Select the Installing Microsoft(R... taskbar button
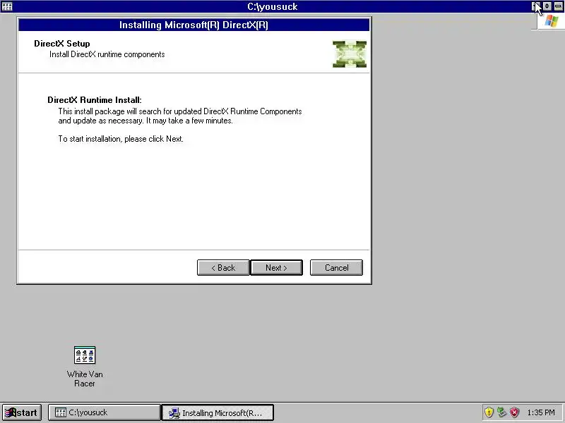565x423 pixels. click(218, 412)
